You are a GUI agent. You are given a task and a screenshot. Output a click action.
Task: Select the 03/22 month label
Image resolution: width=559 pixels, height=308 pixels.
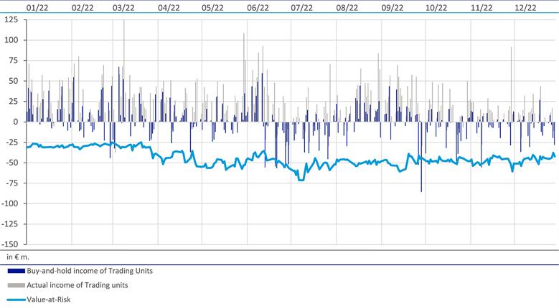pyautogui.click(x=123, y=8)
